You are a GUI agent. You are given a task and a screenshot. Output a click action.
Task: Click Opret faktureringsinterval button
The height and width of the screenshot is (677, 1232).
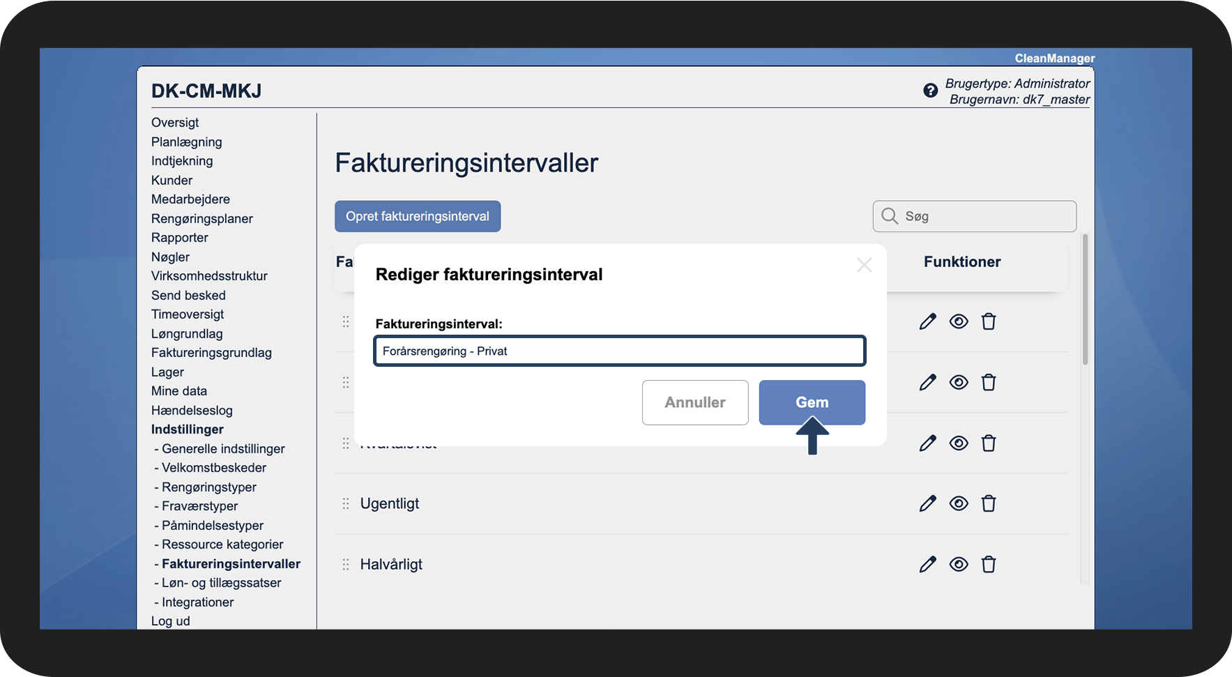pos(418,216)
